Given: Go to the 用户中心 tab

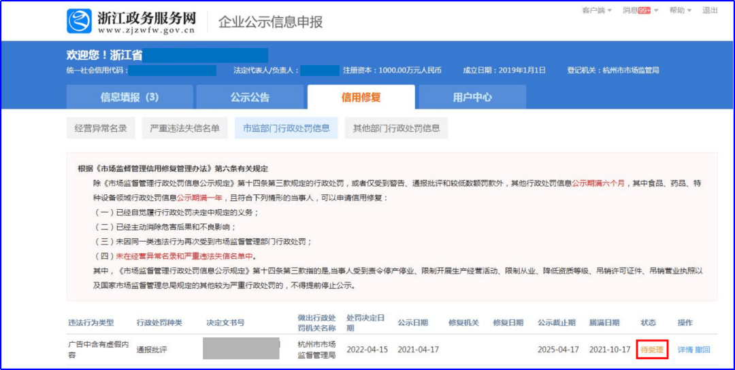Looking at the screenshot, I should [472, 97].
